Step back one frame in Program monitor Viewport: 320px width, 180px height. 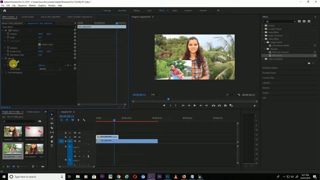pyautogui.click(x=189, y=105)
